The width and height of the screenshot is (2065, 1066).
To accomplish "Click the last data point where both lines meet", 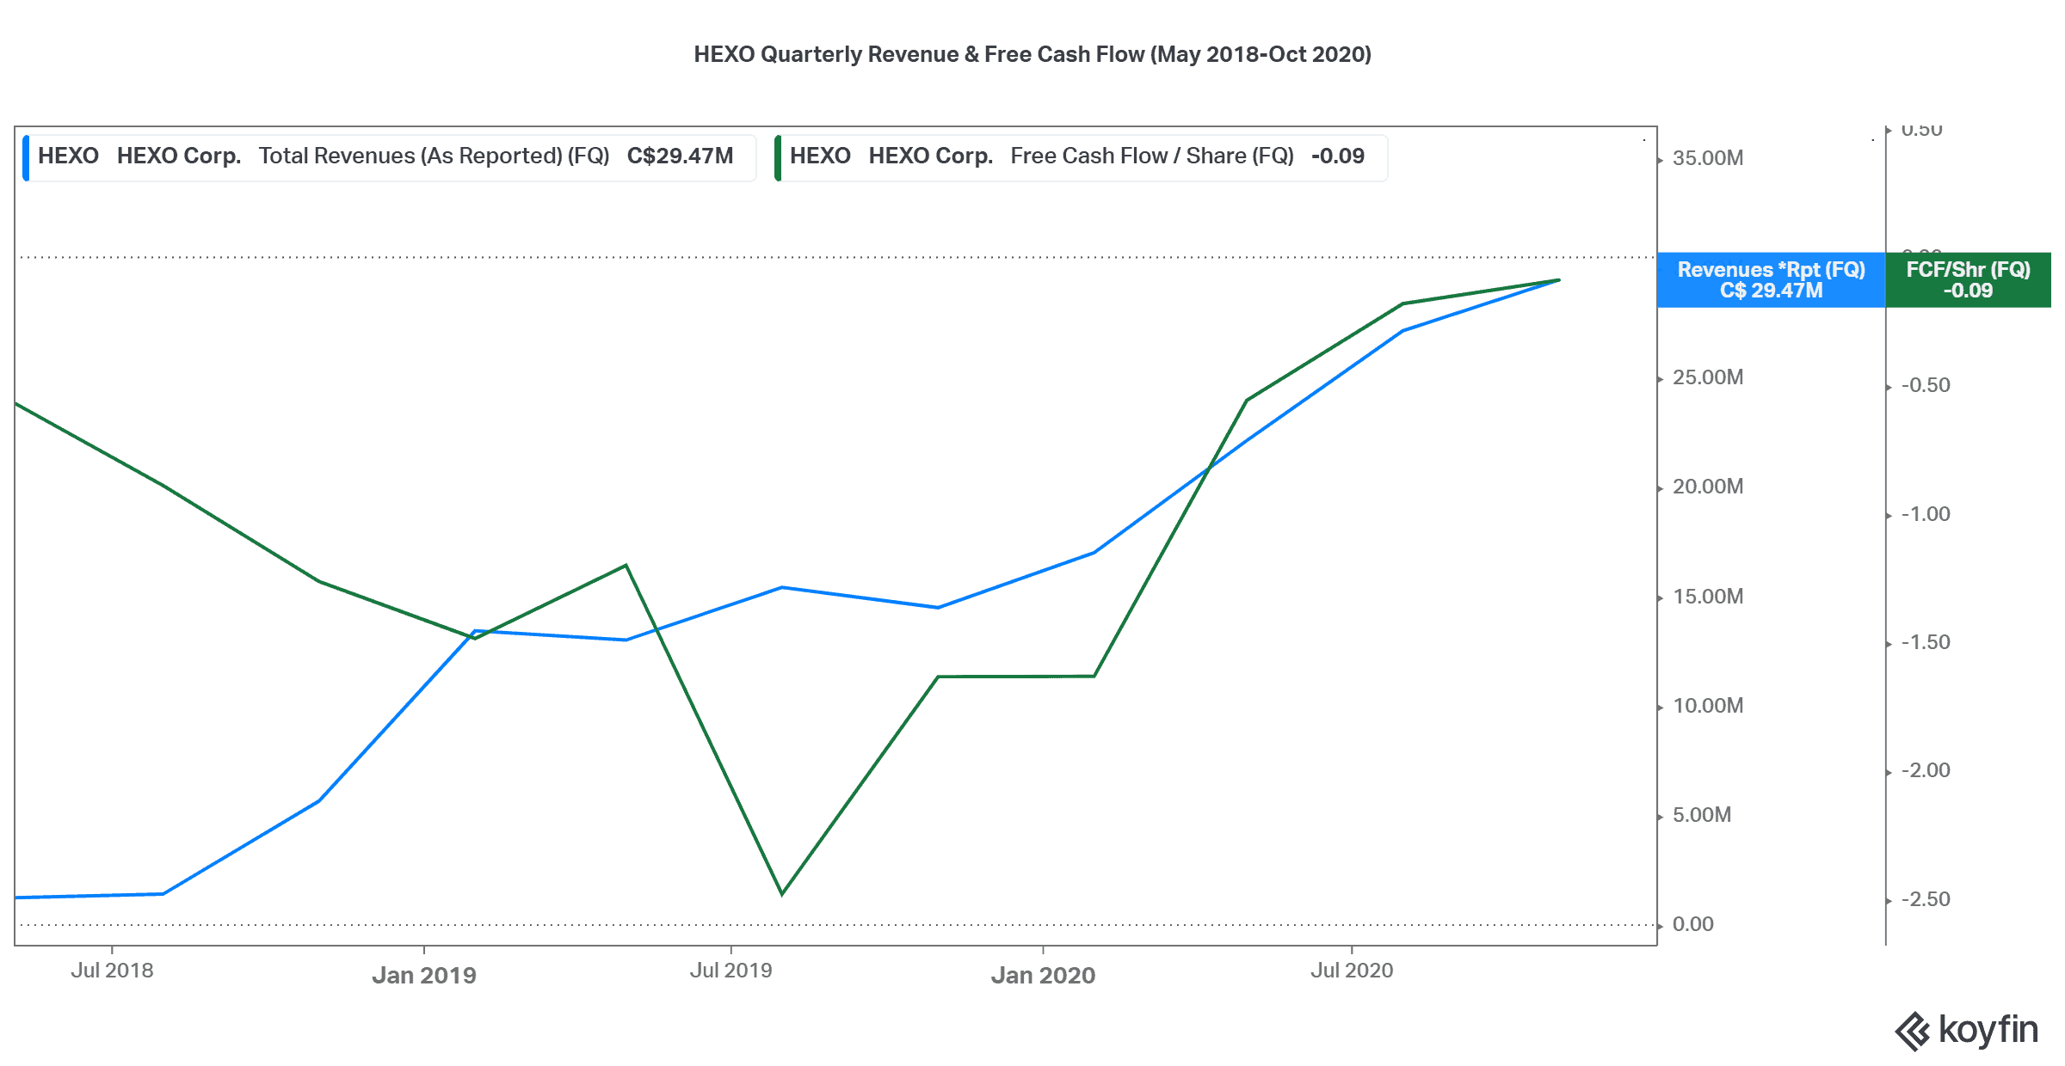I will point(1558,280).
